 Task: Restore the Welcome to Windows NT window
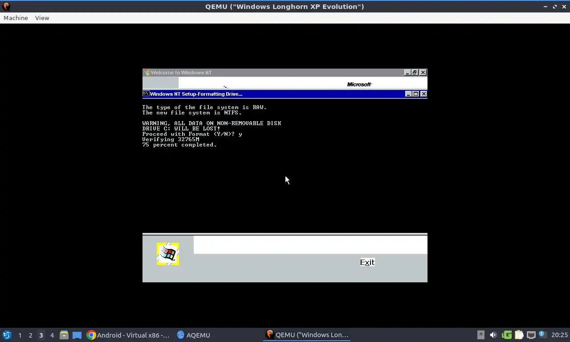click(x=415, y=73)
